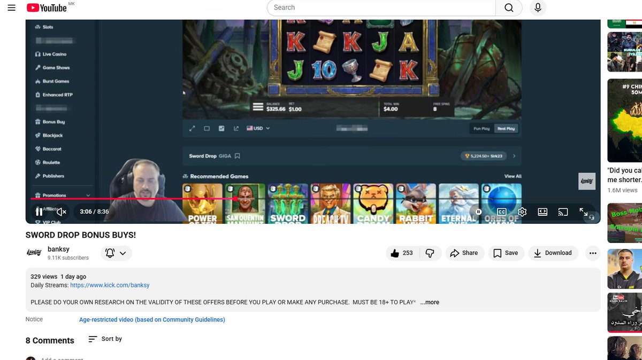Open the yellow map thumbnail in recommendations

pyautogui.click(x=625, y=121)
